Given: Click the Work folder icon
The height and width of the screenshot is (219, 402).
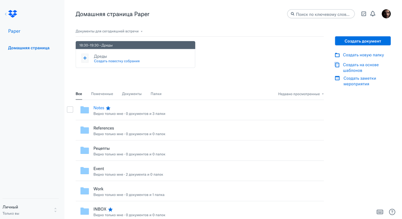Looking at the screenshot, I should (x=85, y=191).
